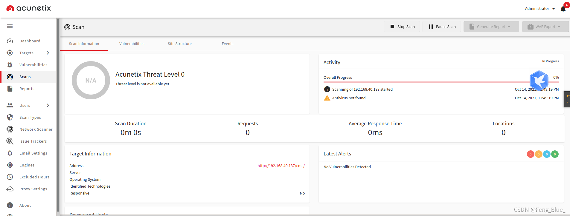This screenshot has height=216, width=570.
Task: Click the Scan Duration value 0m 0s
Action: tap(131, 132)
